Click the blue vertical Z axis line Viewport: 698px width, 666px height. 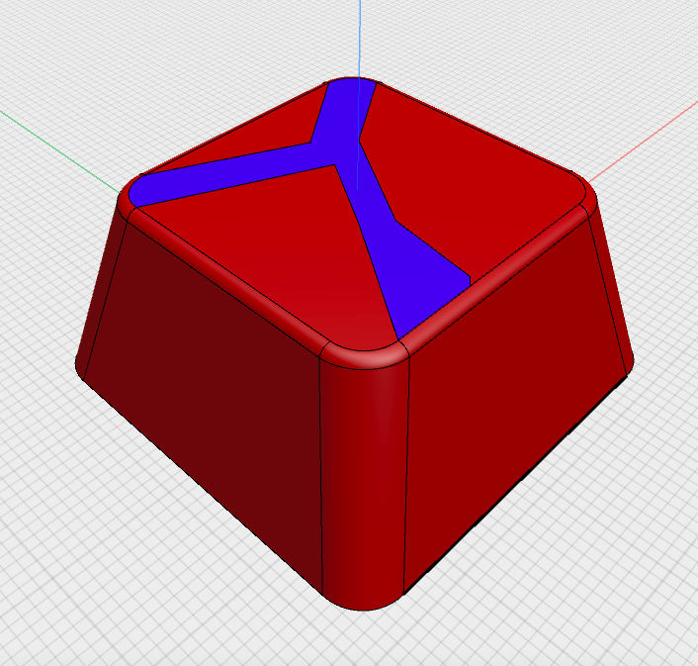360,40
